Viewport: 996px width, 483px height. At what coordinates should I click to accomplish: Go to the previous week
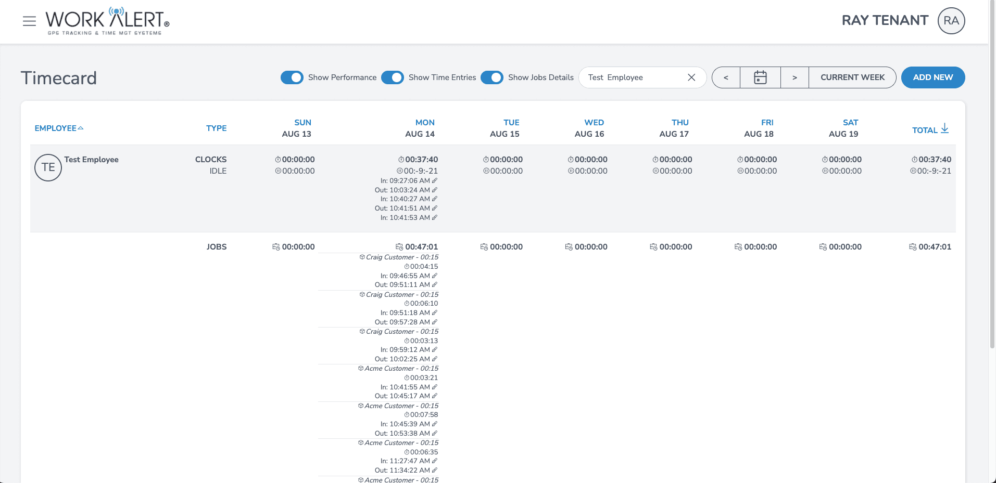pos(726,77)
